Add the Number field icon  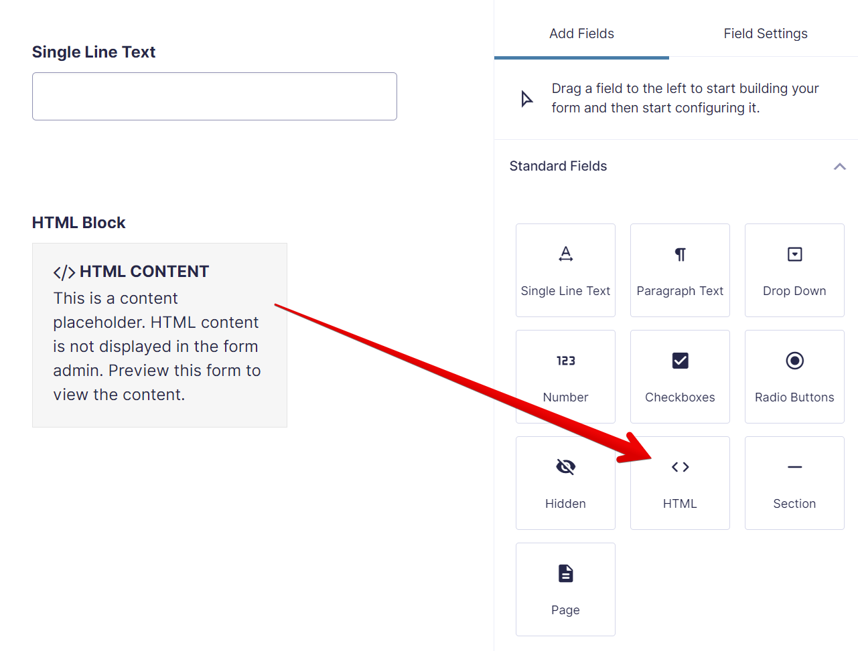click(x=565, y=361)
